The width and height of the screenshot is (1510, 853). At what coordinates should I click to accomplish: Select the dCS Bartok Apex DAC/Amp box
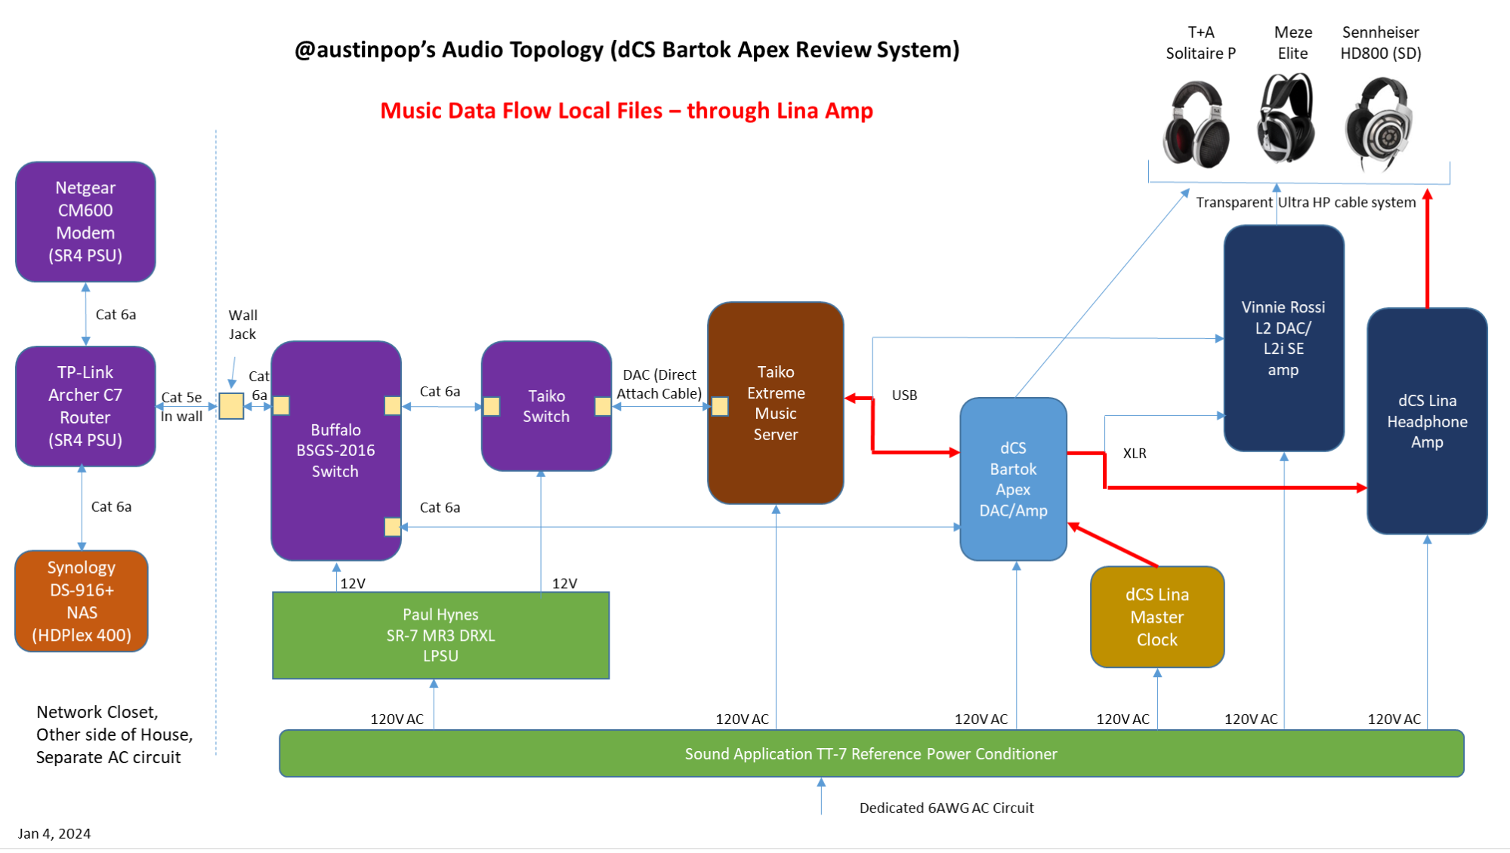tap(1013, 478)
